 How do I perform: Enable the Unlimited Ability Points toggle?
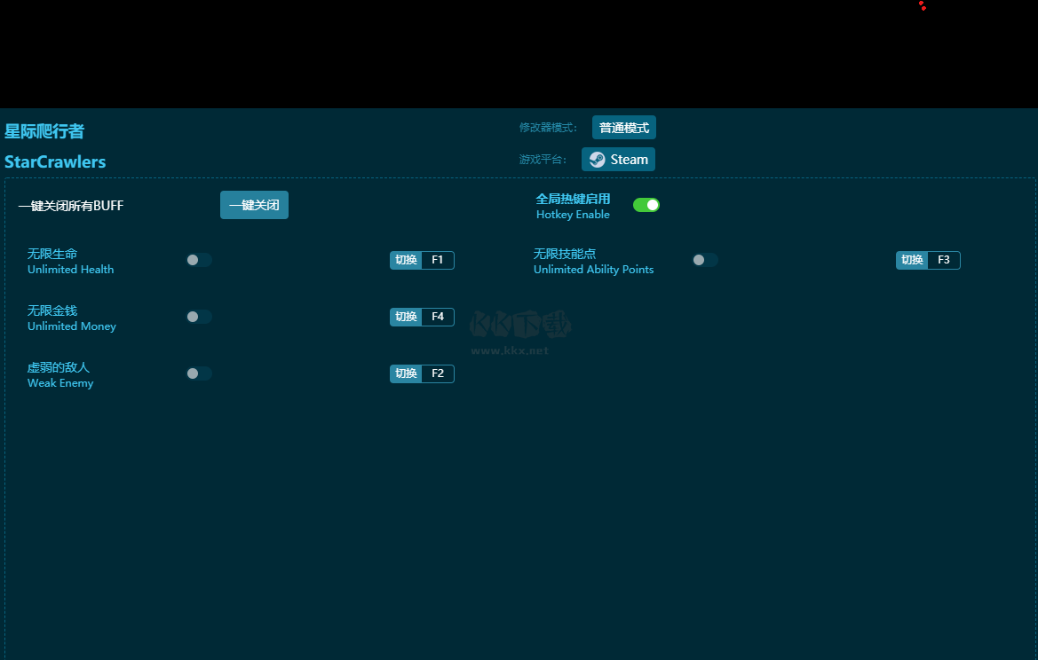705,260
